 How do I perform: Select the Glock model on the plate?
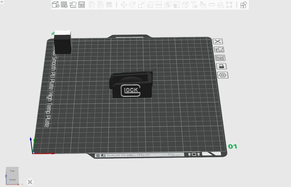click(x=131, y=85)
